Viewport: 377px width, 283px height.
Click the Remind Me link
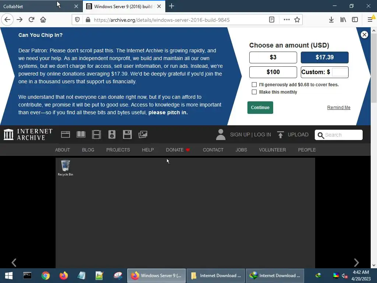tap(339, 108)
